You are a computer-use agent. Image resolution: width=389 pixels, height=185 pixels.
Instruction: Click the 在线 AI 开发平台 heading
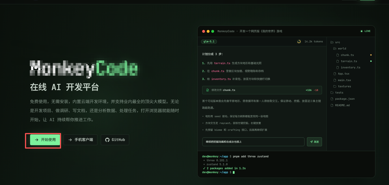click(x=64, y=87)
